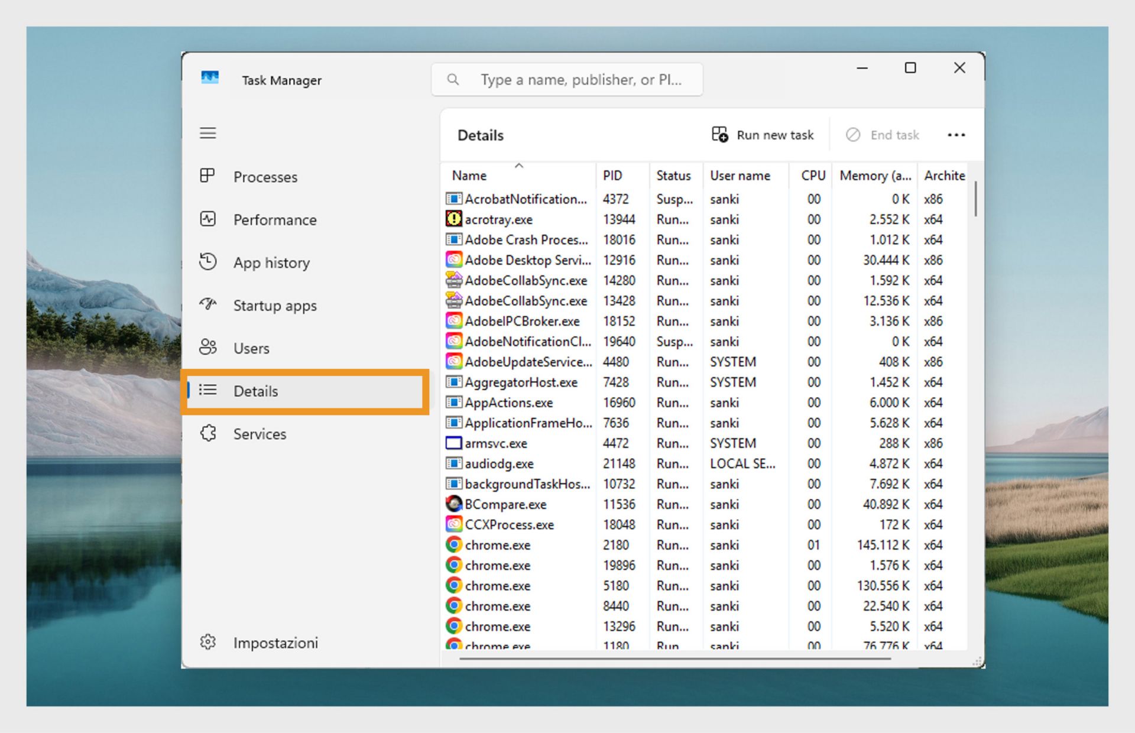Screen dimensions: 1135x733
Task: Click the CCXProcess.exe Creative Cloud icon
Action: point(453,524)
